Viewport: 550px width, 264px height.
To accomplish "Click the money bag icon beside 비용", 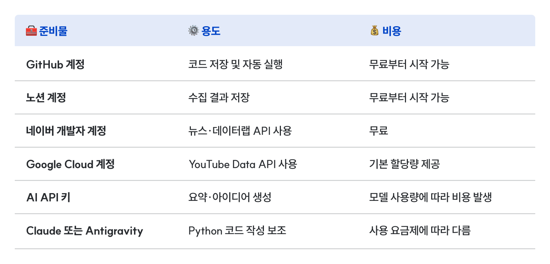I will point(374,31).
